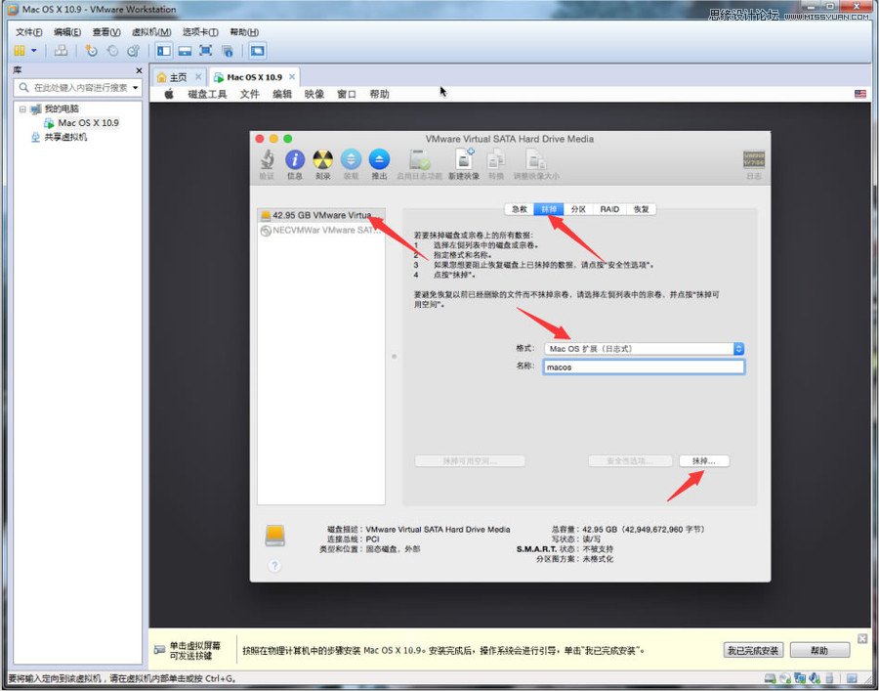Viewport: 879px width, 691px height.
Task: Open the power button dropdown arrow
Action: point(32,51)
